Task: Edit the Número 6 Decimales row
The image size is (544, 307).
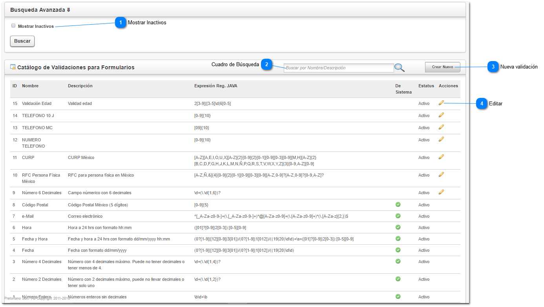Action: [x=441, y=192]
